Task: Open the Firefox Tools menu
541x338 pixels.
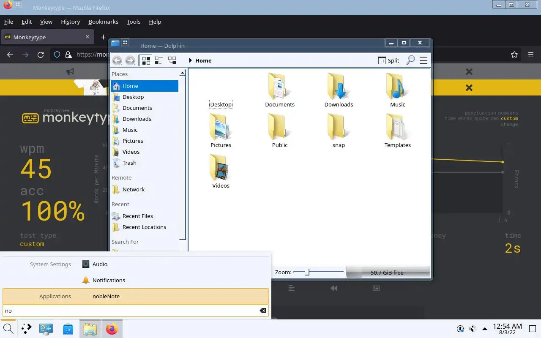Action: (x=134, y=22)
